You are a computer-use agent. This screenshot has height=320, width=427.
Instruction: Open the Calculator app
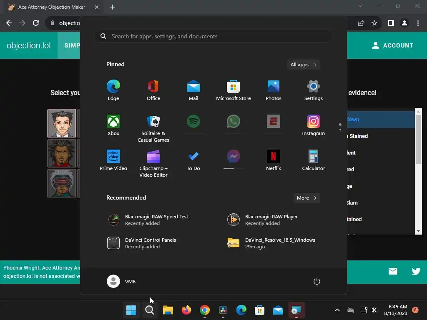[x=314, y=160]
